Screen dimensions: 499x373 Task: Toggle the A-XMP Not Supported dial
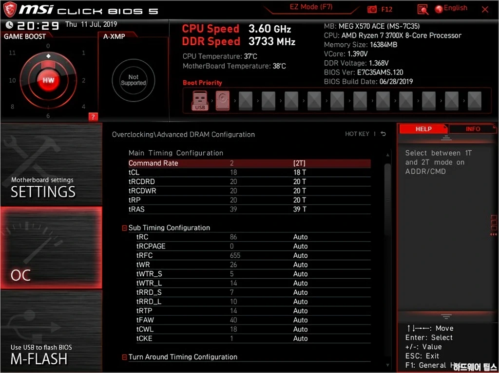(134, 80)
